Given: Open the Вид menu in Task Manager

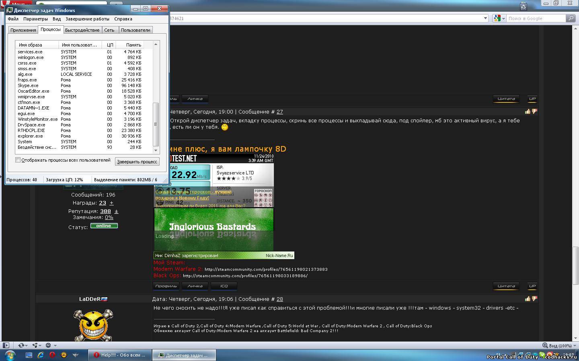Looking at the screenshot, I should point(57,19).
